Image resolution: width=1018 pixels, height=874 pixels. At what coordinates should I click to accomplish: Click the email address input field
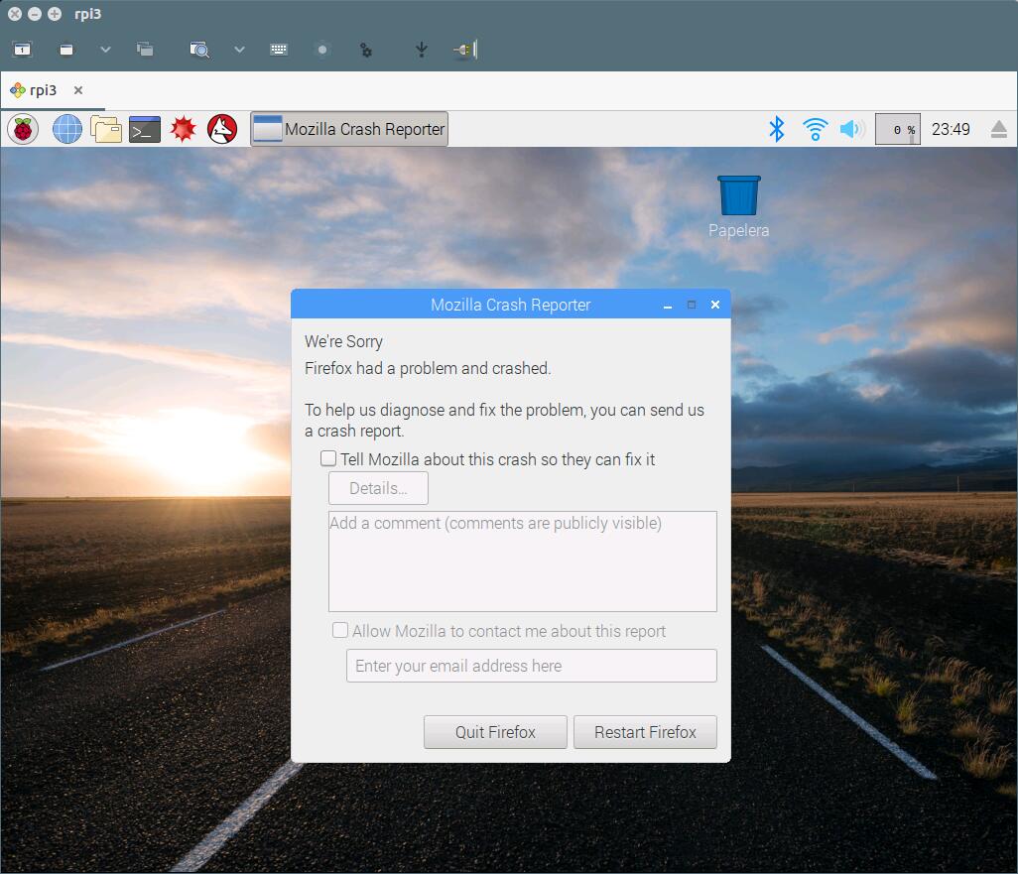(x=531, y=666)
